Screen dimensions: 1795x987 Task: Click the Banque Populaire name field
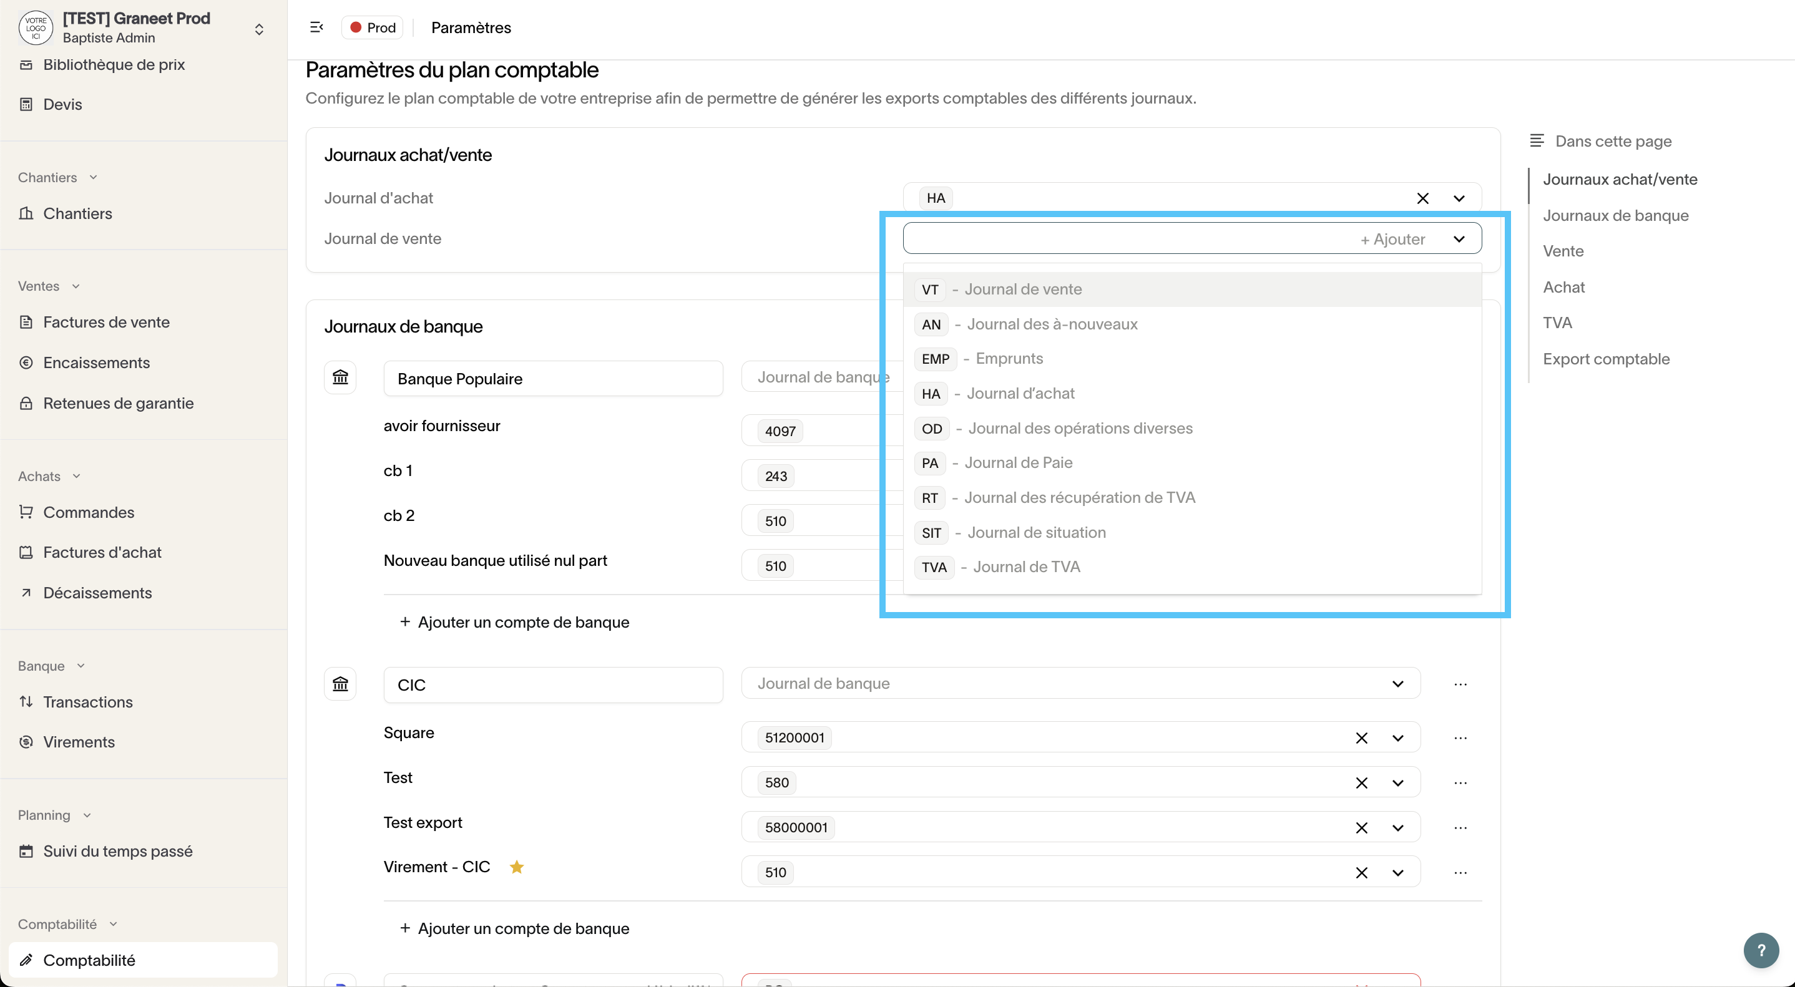(x=552, y=378)
